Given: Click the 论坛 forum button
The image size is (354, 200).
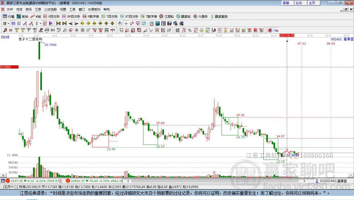Looking at the screenshot, I should pyautogui.click(x=299, y=3).
